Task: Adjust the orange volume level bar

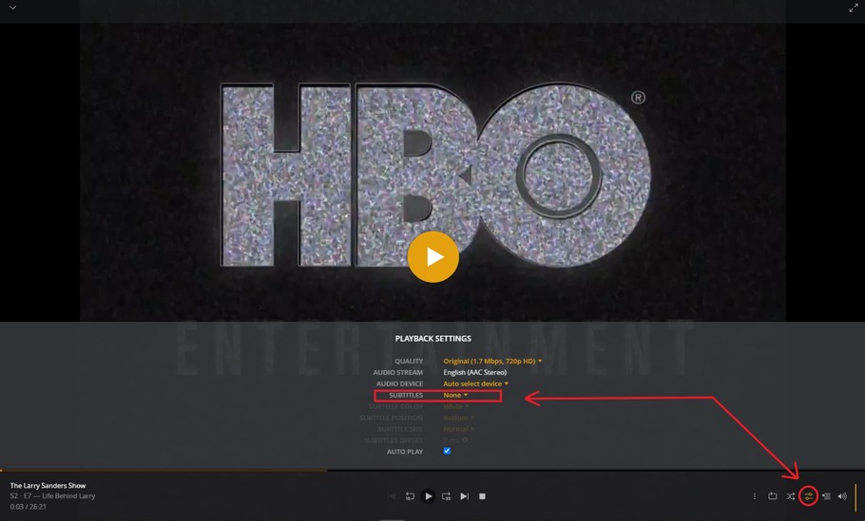Action: 855,496
